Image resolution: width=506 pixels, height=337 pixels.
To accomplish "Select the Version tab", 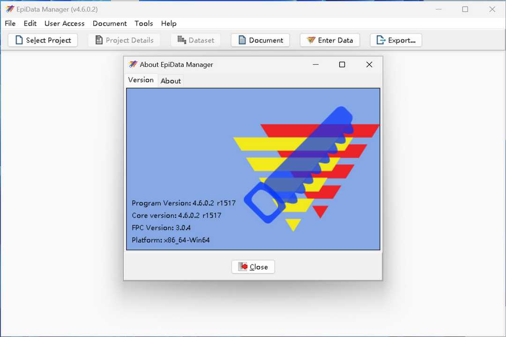I will pyautogui.click(x=141, y=80).
